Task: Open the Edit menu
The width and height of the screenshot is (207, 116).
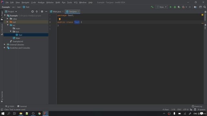Action: tap(12, 3)
